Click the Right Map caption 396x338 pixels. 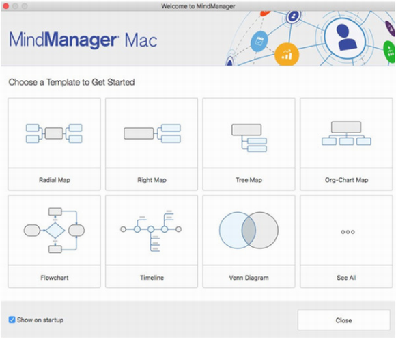(152, 180)
